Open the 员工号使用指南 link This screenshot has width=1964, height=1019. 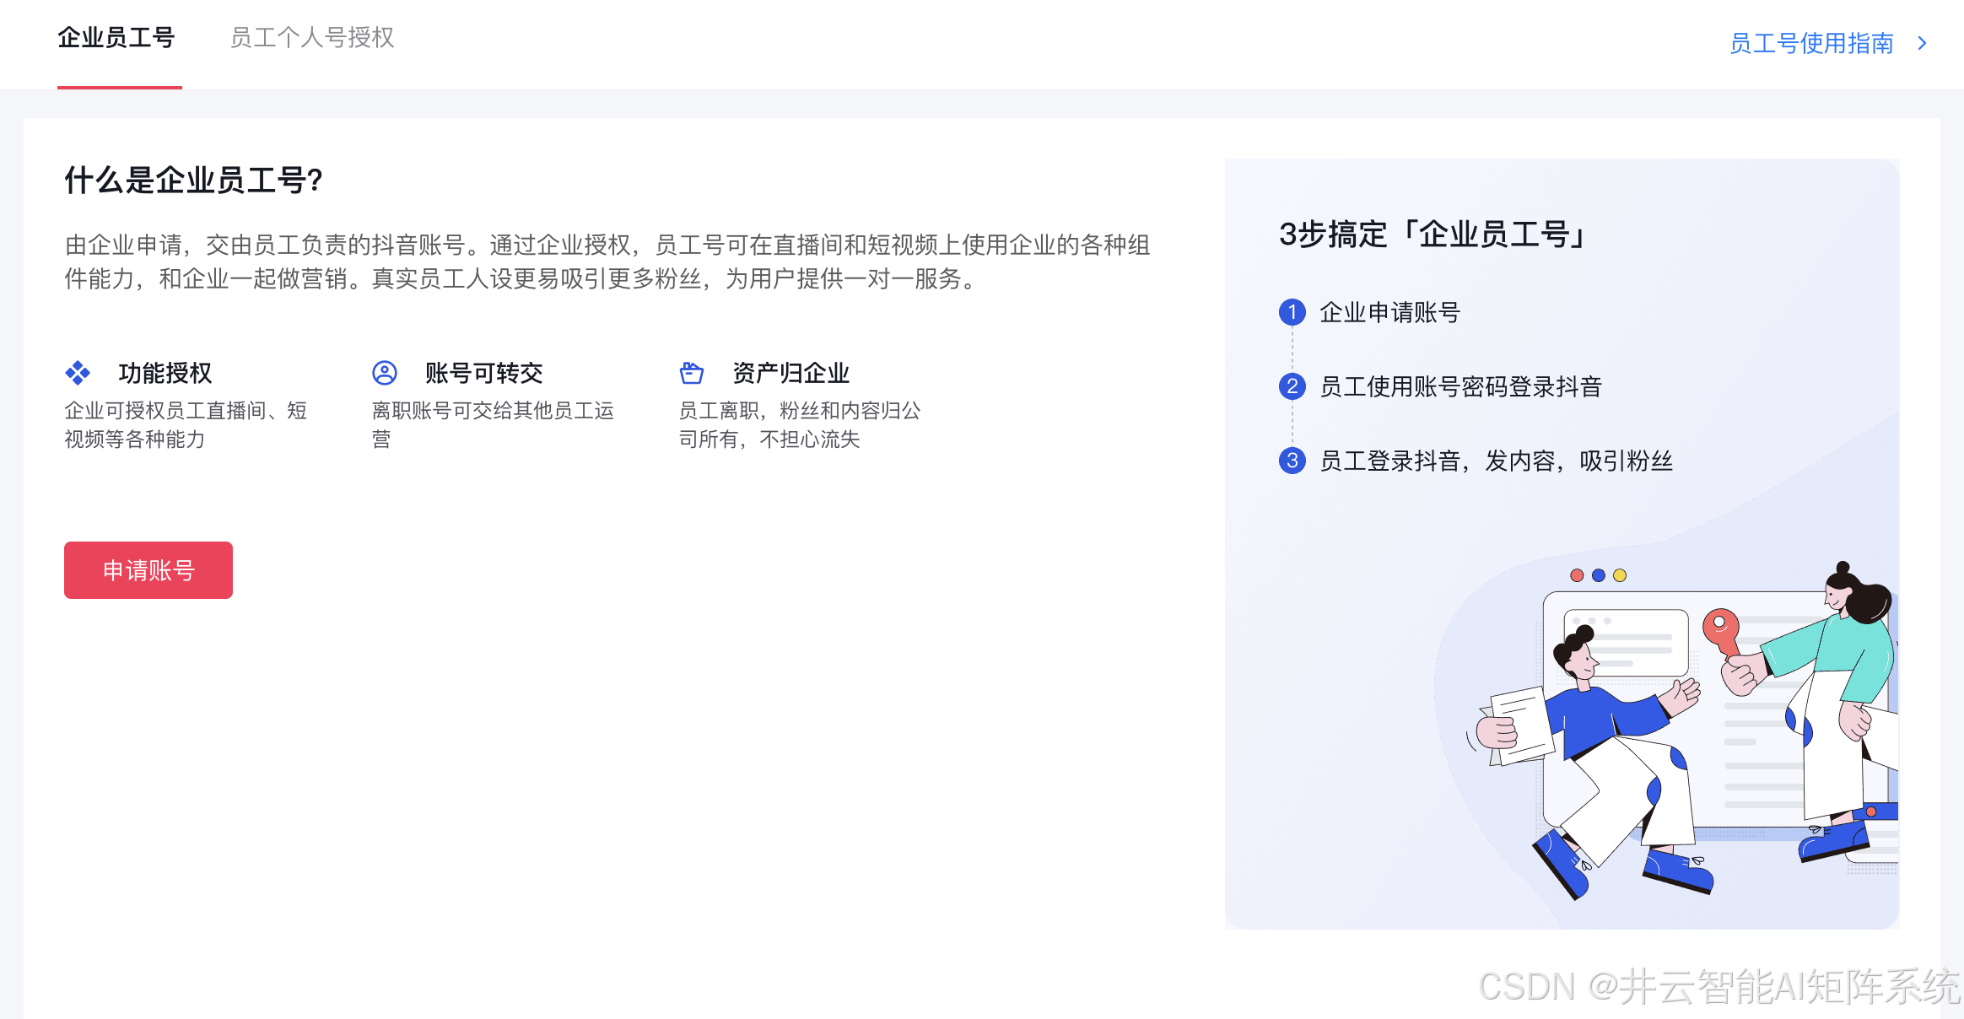point(1810,43)
